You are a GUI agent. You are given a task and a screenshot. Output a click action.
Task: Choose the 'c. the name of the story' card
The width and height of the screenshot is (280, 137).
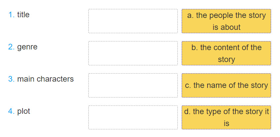click(x=226, y=86)
